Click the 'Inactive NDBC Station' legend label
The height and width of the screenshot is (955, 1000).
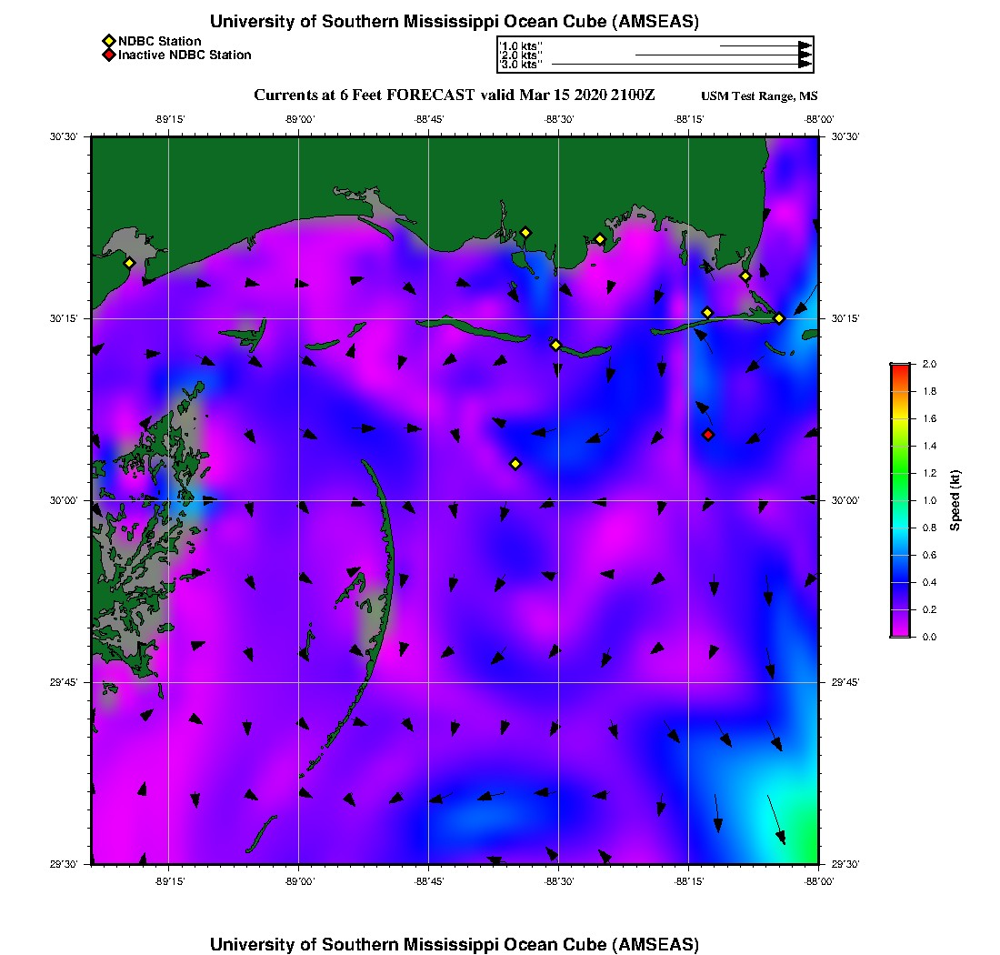(x=185, y=55)
